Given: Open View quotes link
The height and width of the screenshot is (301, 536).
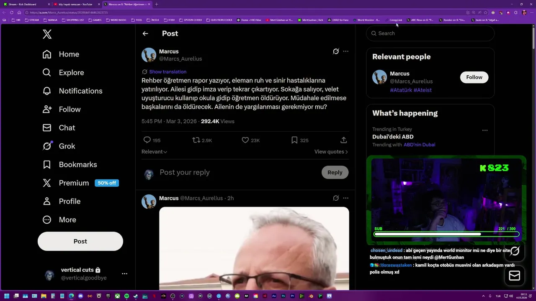Looking at the screenshot, I should [331, 152].
